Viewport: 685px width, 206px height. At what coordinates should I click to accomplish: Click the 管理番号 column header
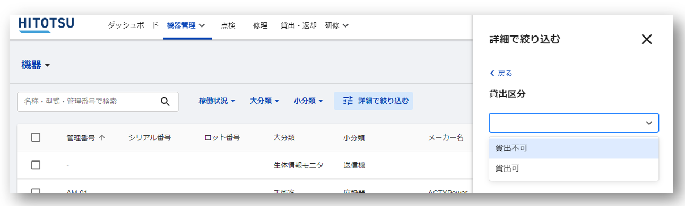tap(81, 138)
